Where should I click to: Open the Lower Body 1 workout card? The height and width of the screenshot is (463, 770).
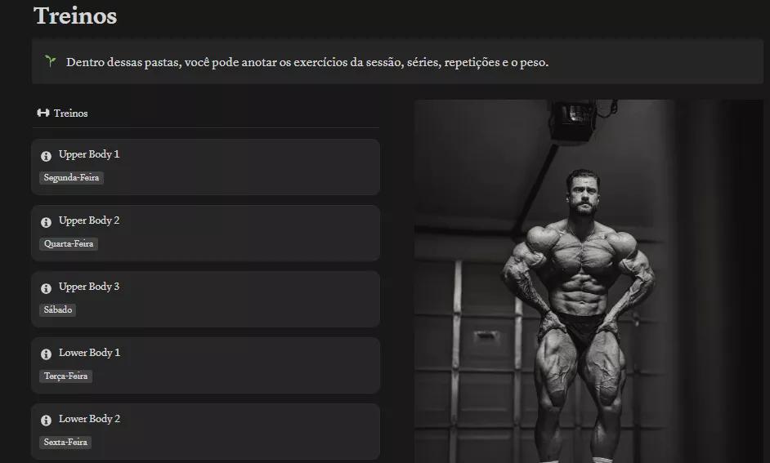[x=205, y=365]
